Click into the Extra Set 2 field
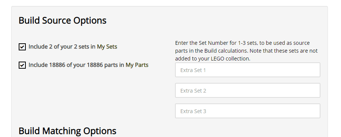Screen dimensions: 341x137 click(x=248, y=90)
